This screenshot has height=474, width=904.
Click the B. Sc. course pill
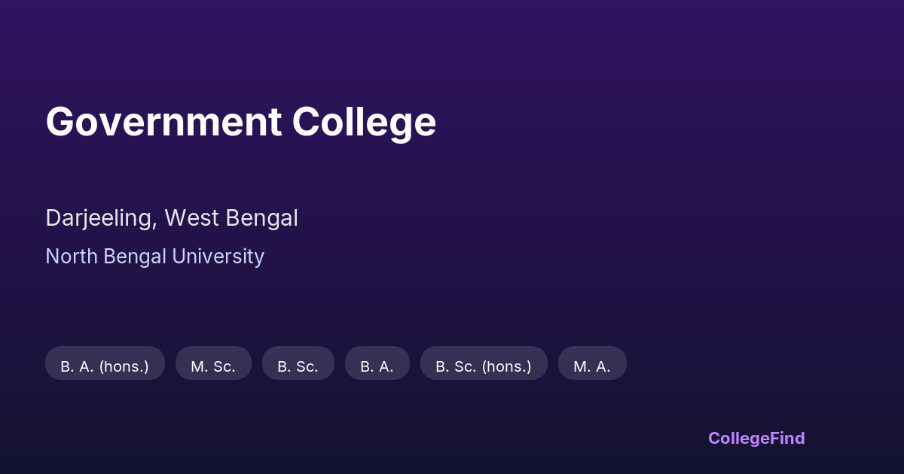(298, 366)
